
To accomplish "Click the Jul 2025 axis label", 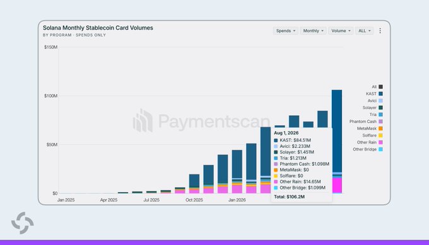I will tap(151, 200).
